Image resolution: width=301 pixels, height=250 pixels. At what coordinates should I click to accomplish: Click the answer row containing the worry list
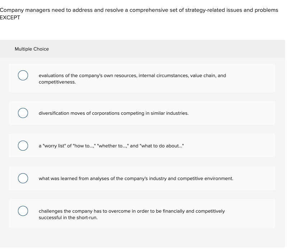click(x=142, y=145)
